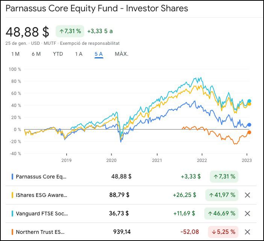Click the green 46,69 % Vanguard change badge
The width and height of the screenshot is (264, 241).
click(x=222, y=214)
